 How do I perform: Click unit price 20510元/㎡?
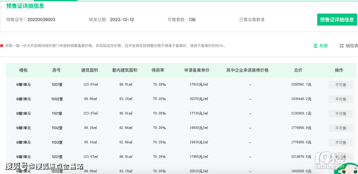click(199, 171)
